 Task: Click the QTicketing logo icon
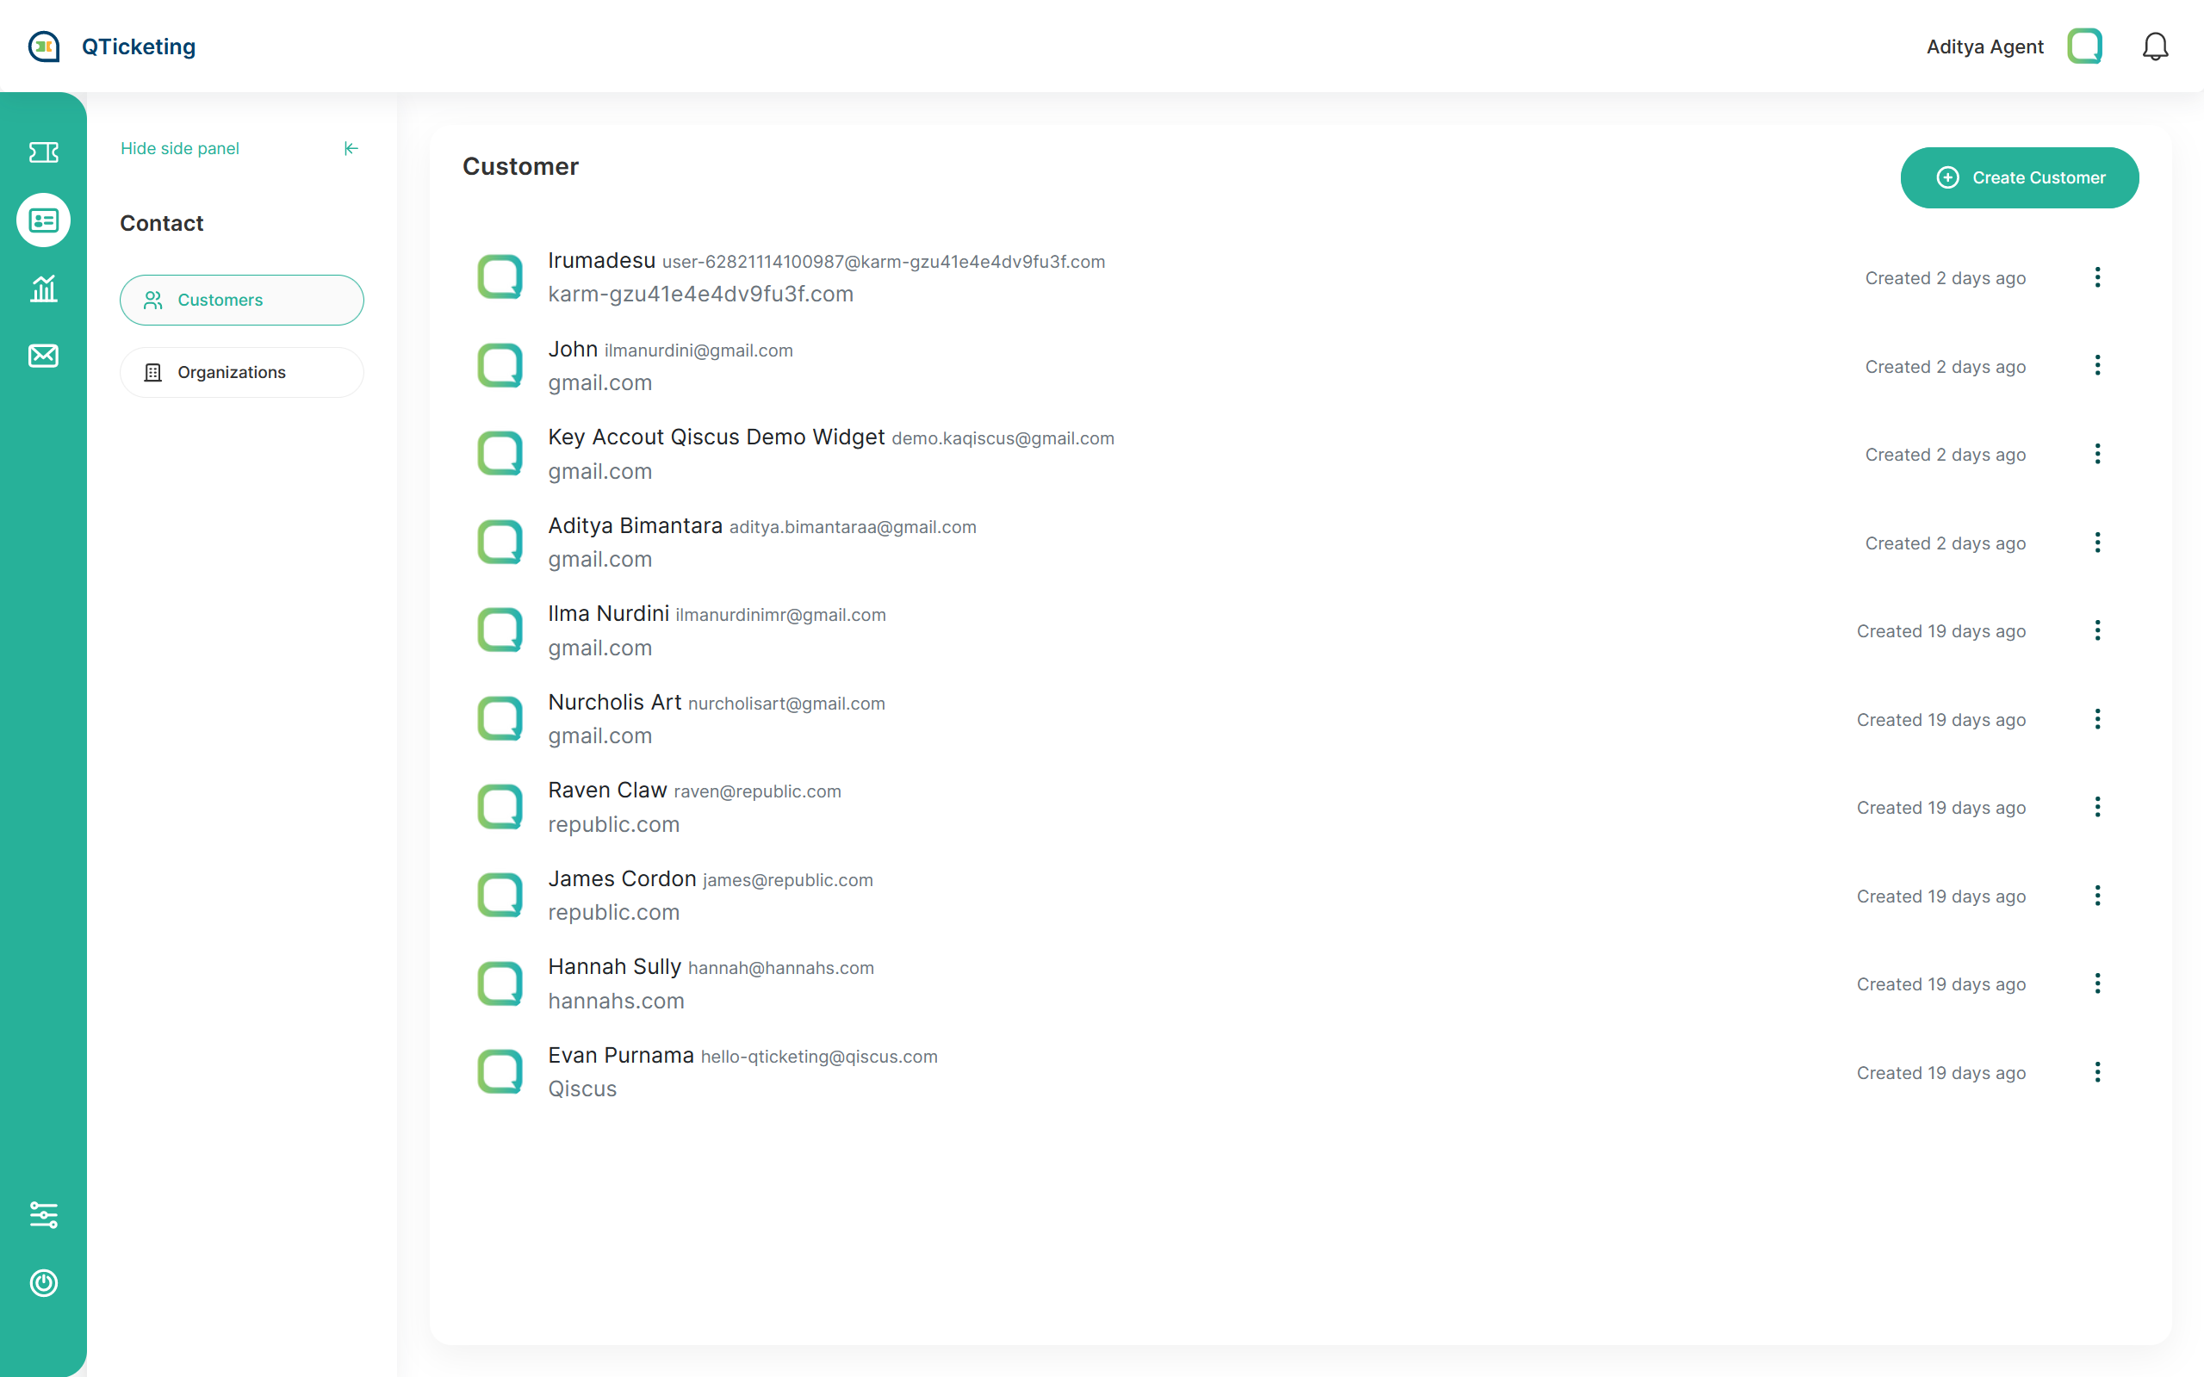pyautogui.click(x=44, y=47)
